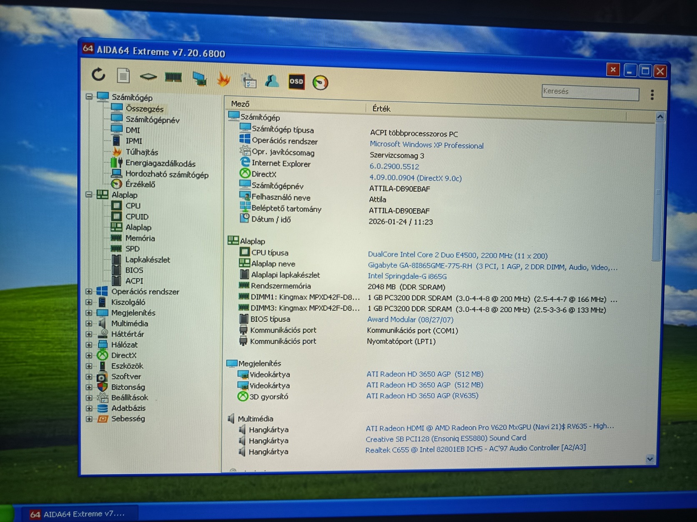This screenshot has width=697, height=522.
Task: Select the Memória tree item
Action: pos(140,238)
